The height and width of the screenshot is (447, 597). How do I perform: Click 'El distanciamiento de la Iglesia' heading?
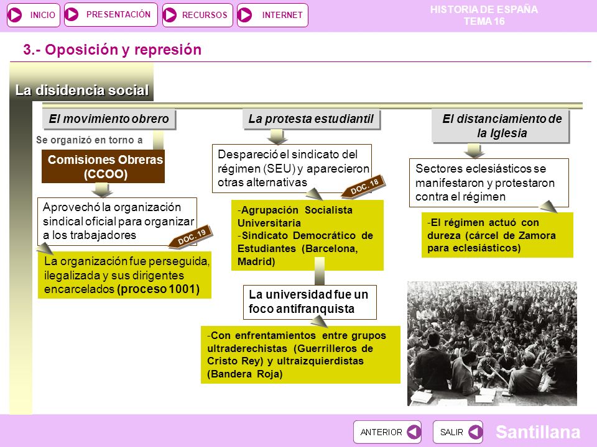pos(501,126)
